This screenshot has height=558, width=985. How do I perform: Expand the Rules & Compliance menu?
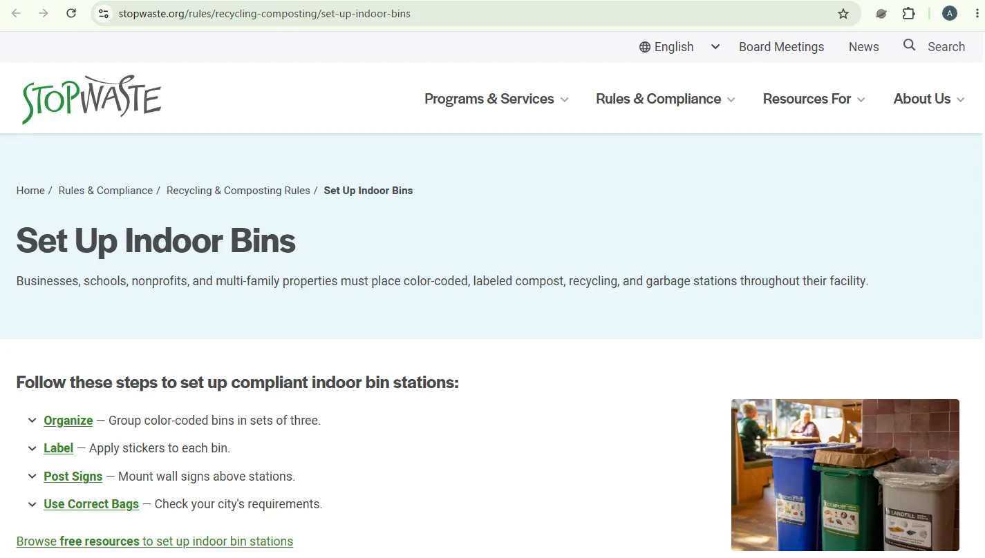665,99
